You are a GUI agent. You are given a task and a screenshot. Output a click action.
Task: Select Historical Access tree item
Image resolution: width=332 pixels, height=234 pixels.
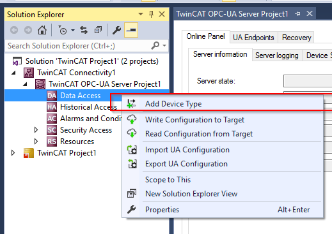pos(89,107)
